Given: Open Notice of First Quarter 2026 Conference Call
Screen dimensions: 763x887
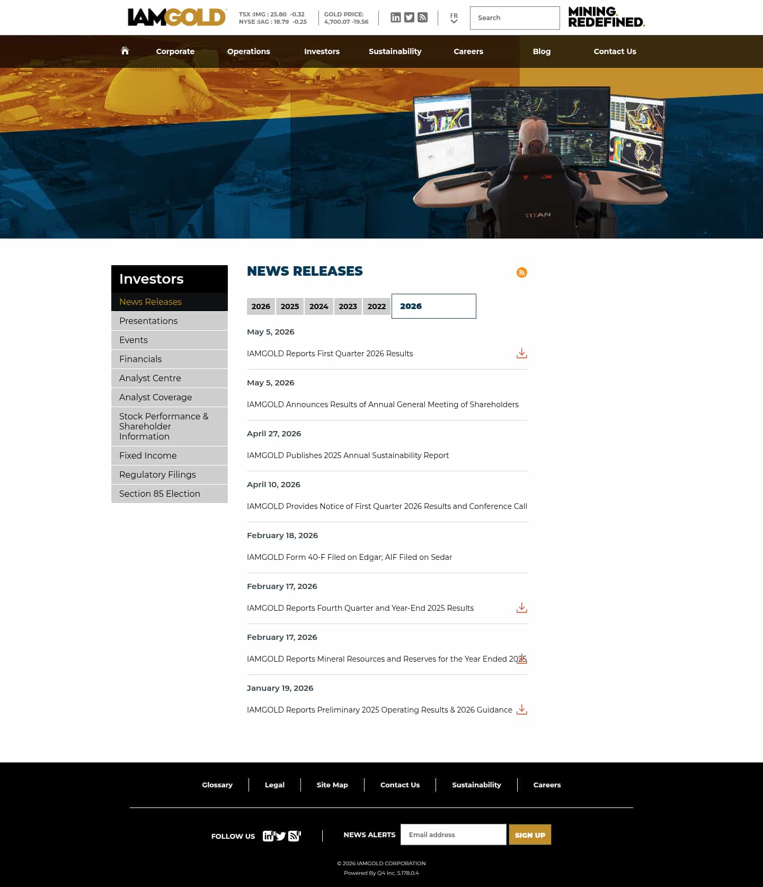Looking at the screenshot, I should point(387,506).
